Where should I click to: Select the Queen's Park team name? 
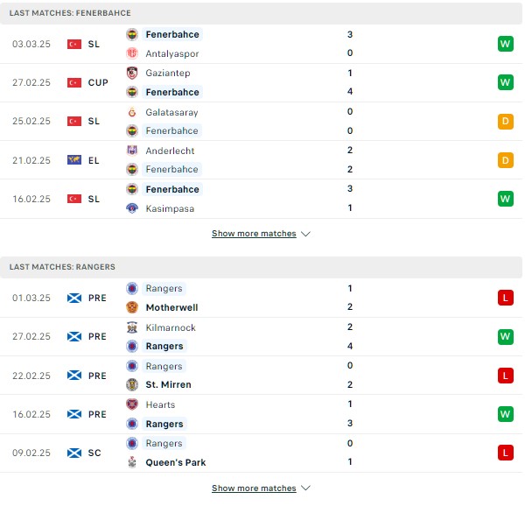pos(176,462)
